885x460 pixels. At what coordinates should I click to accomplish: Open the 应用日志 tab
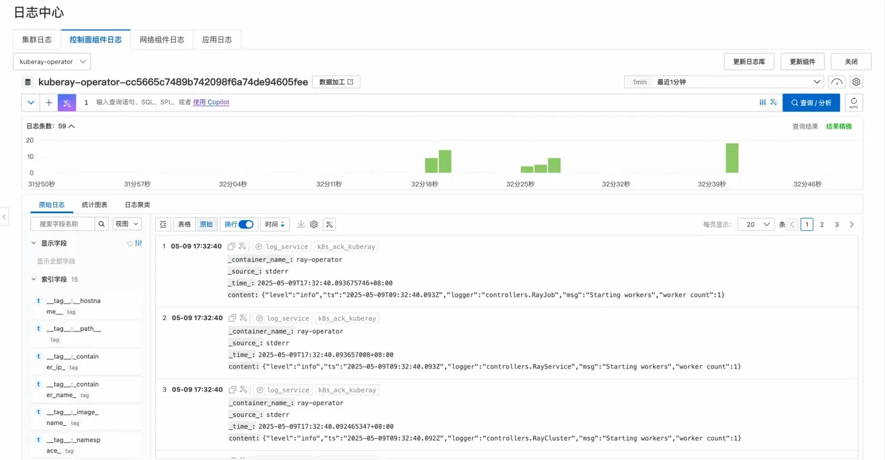pos(217,39)
